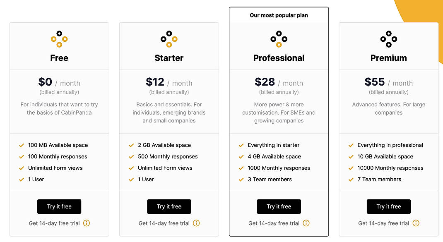Click the checkmark beside 100 MB Available space
Image resolution: width=443 pixels, height=242 pixels.
coord(21,145)
